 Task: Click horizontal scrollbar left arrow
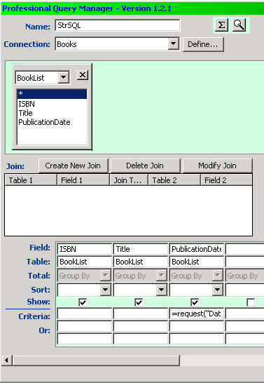point(7,361)
